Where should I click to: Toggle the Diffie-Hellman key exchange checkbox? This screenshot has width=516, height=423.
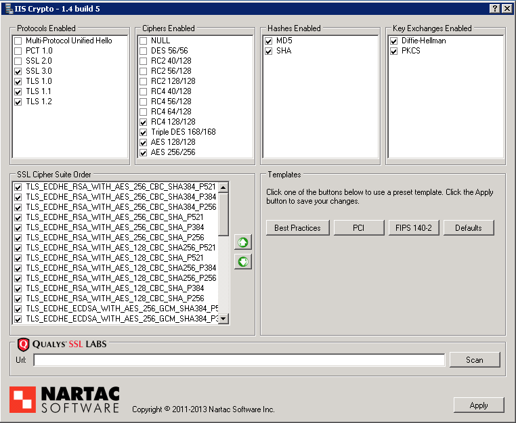(x=393, y=41)
